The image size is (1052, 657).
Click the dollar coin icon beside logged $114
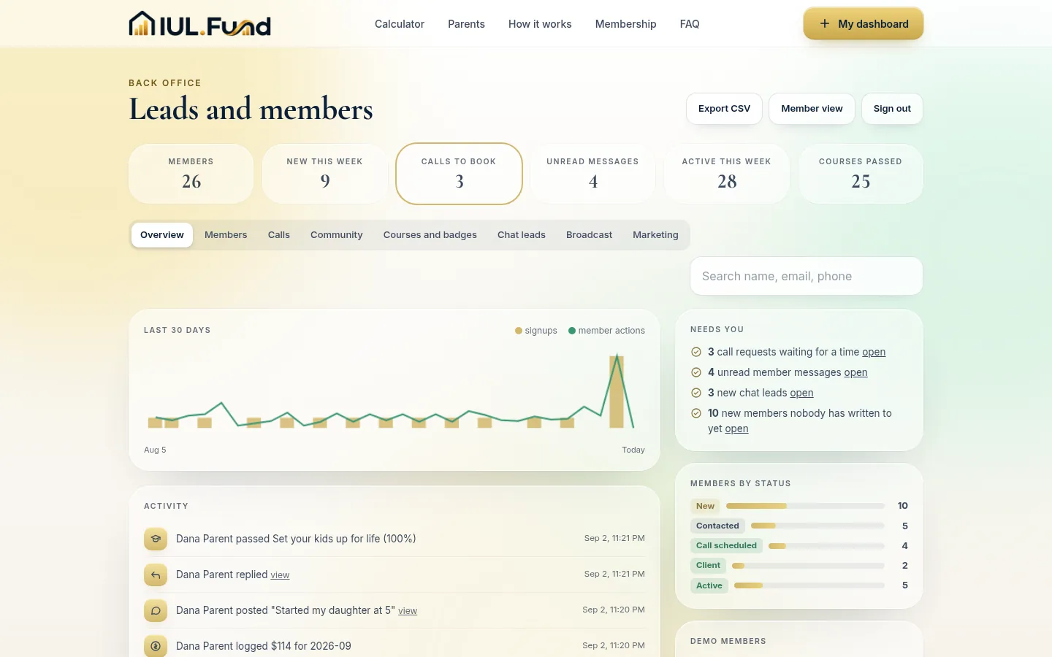156,646
